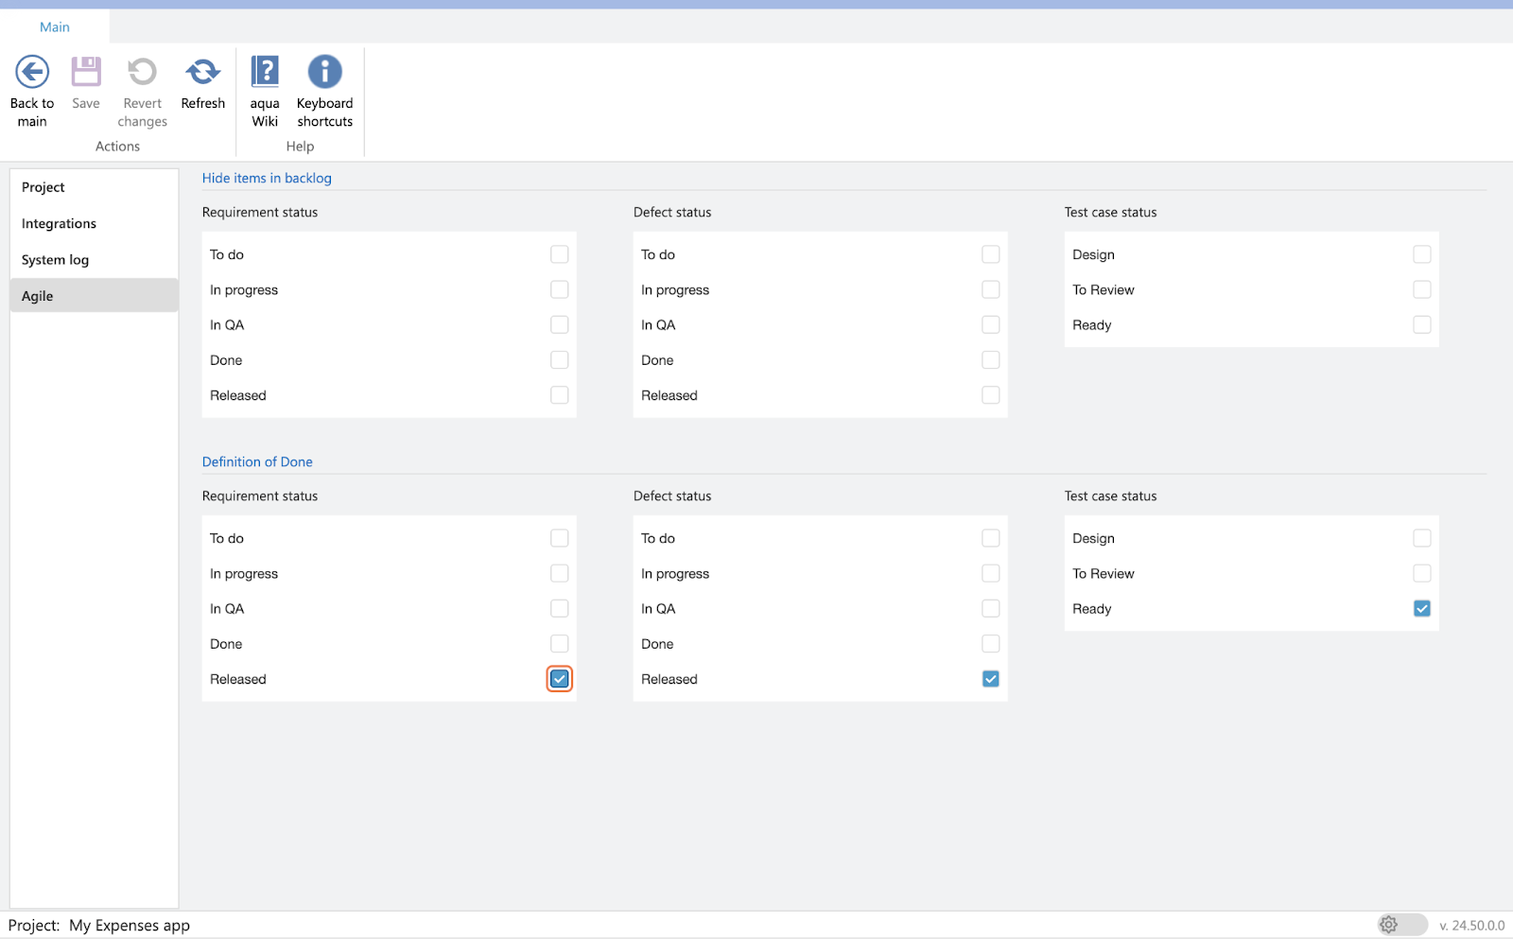Image resolution: width=1513 pixels, height=939 pixels.
Task: Open the aqua Wiki help icon
Action: coord(265,72)
